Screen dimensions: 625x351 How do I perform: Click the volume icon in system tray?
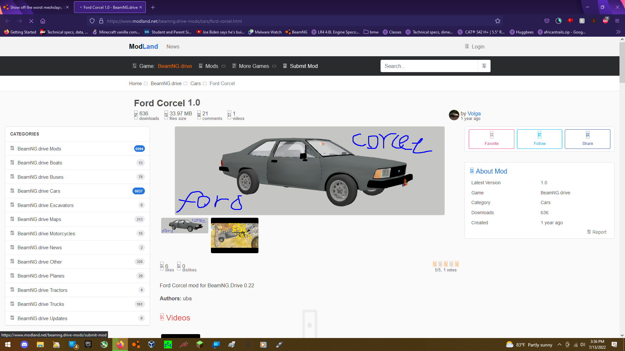point(583,344)
